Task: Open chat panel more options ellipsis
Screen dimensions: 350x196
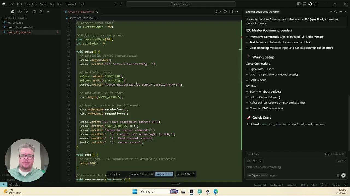Action: pos(340,12)
